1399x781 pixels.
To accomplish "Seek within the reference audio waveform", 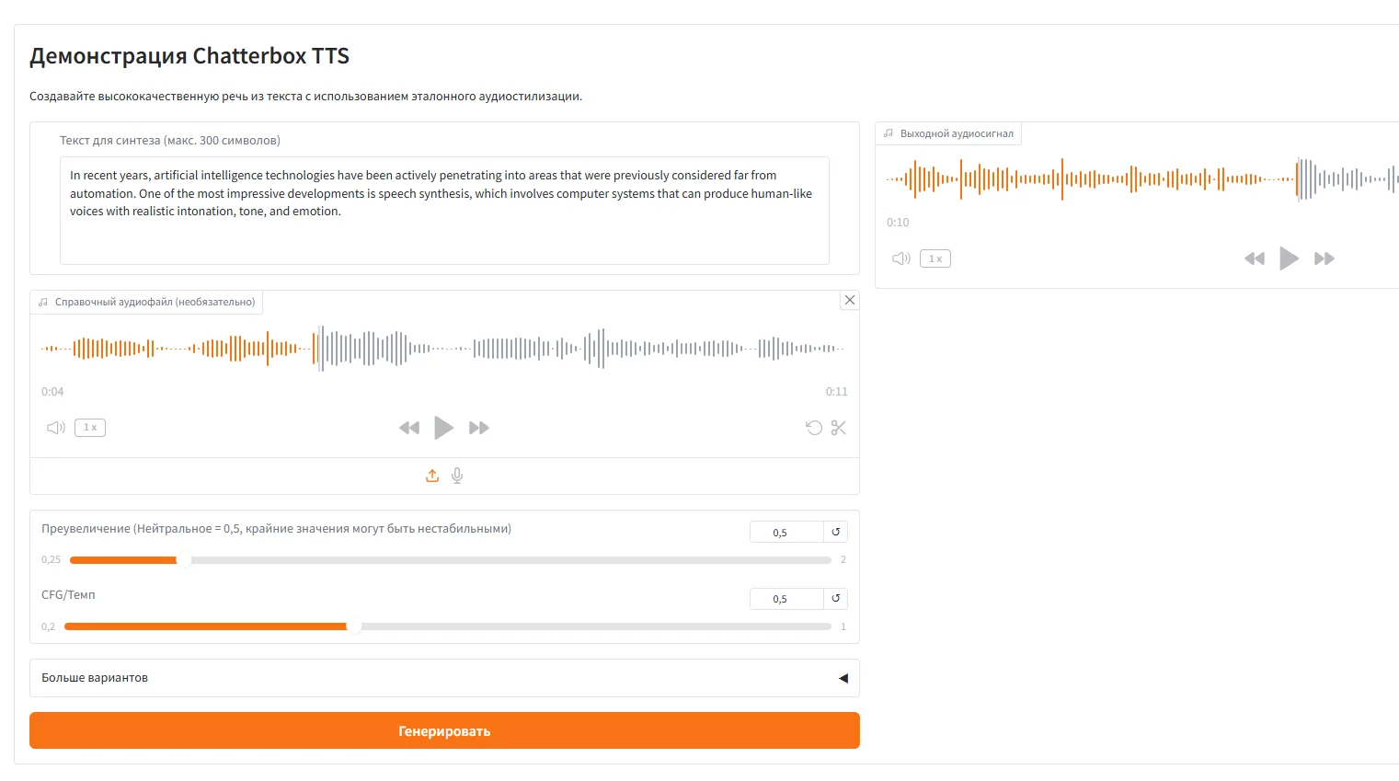I will point(443,349).
